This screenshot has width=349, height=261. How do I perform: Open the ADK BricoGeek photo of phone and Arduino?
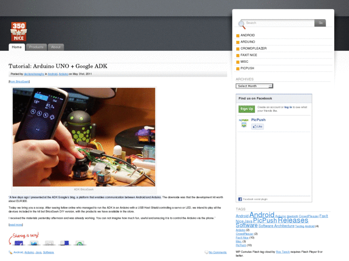84,137
